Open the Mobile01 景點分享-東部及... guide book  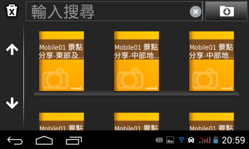tap(61, 61)
